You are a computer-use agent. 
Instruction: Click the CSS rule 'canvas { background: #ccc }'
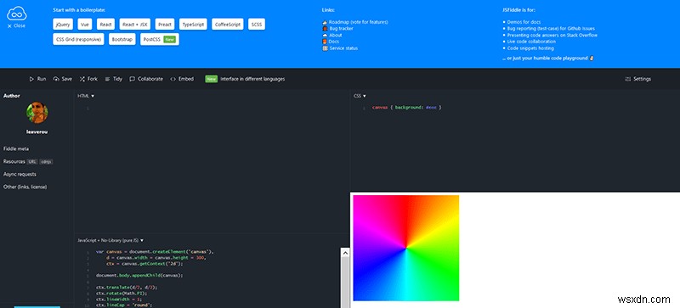[x=407, y=107]
